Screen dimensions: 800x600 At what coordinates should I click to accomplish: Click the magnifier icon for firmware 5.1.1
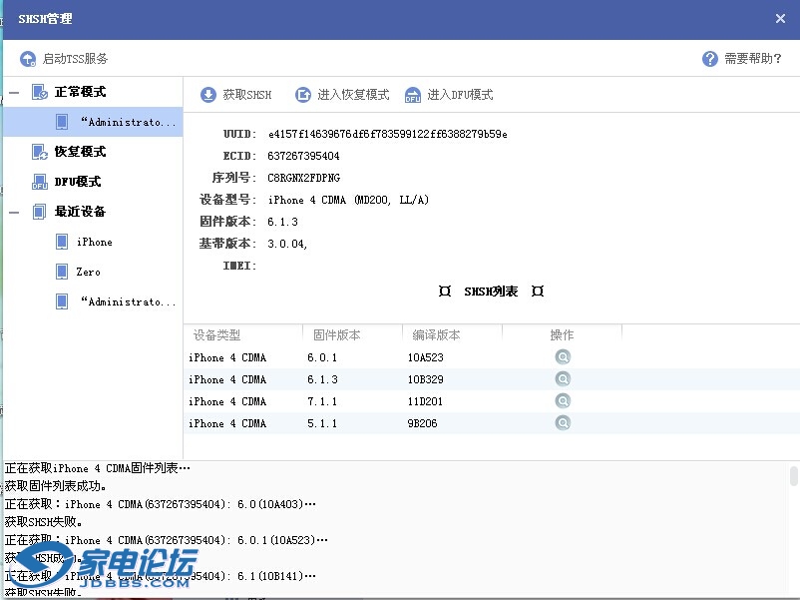563,423
